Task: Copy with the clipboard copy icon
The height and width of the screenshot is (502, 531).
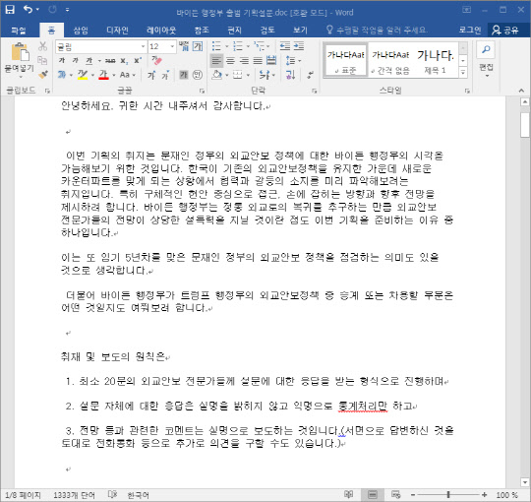Action: [42, 60]
